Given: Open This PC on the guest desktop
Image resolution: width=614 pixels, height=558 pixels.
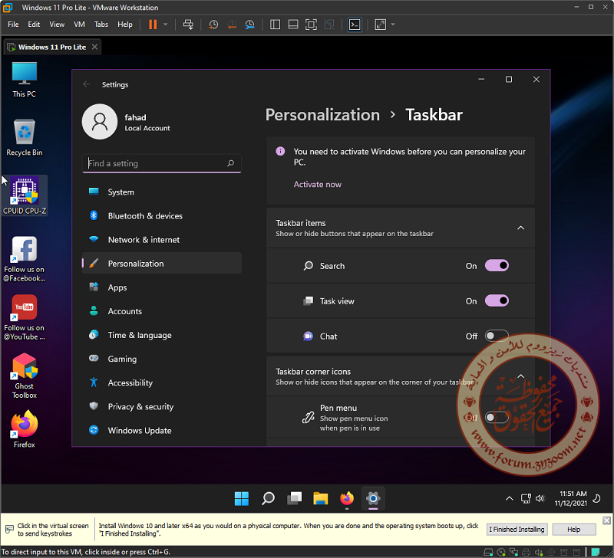Looking at the screenshot, I should click(x=25, y=80).
